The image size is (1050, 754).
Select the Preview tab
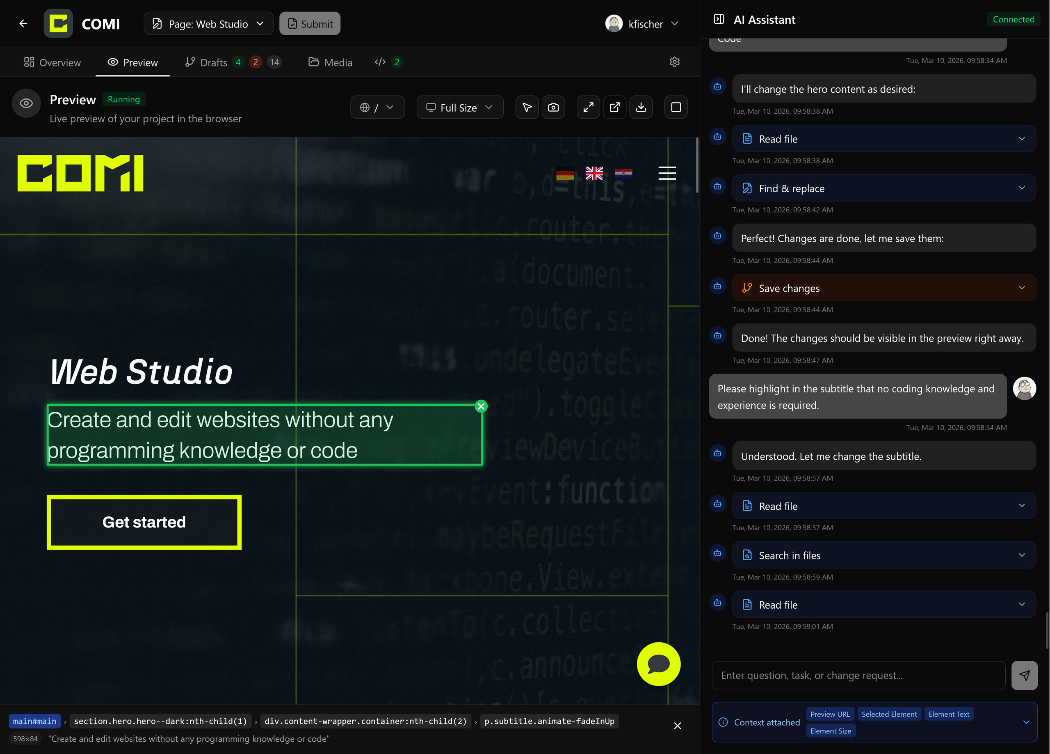(132, 62)
